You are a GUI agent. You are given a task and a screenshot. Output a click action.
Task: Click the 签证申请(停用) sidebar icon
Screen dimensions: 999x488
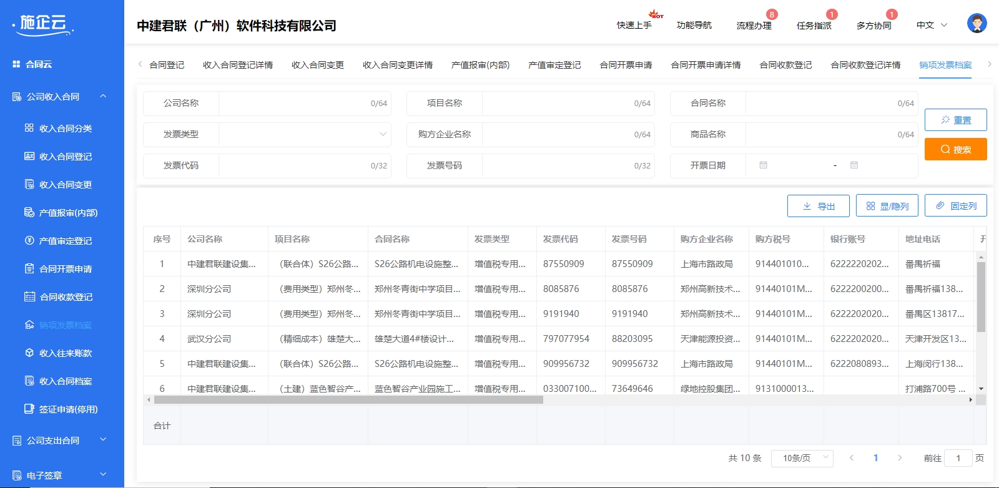pos(29,409)
